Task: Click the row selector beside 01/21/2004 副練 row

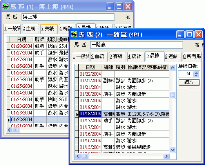Action: 77,81
